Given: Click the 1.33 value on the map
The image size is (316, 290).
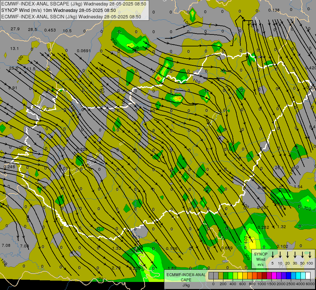Looking at the screenshot, I should click(117, 248).
